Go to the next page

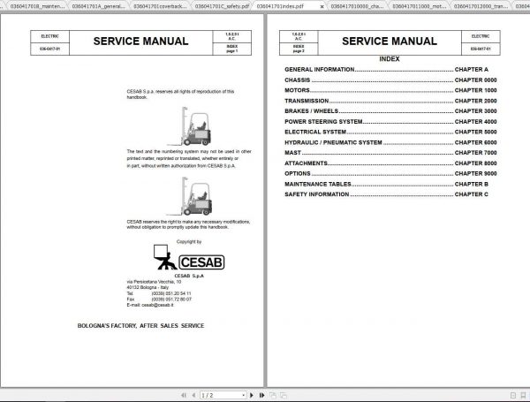click(x=252, y=395)
